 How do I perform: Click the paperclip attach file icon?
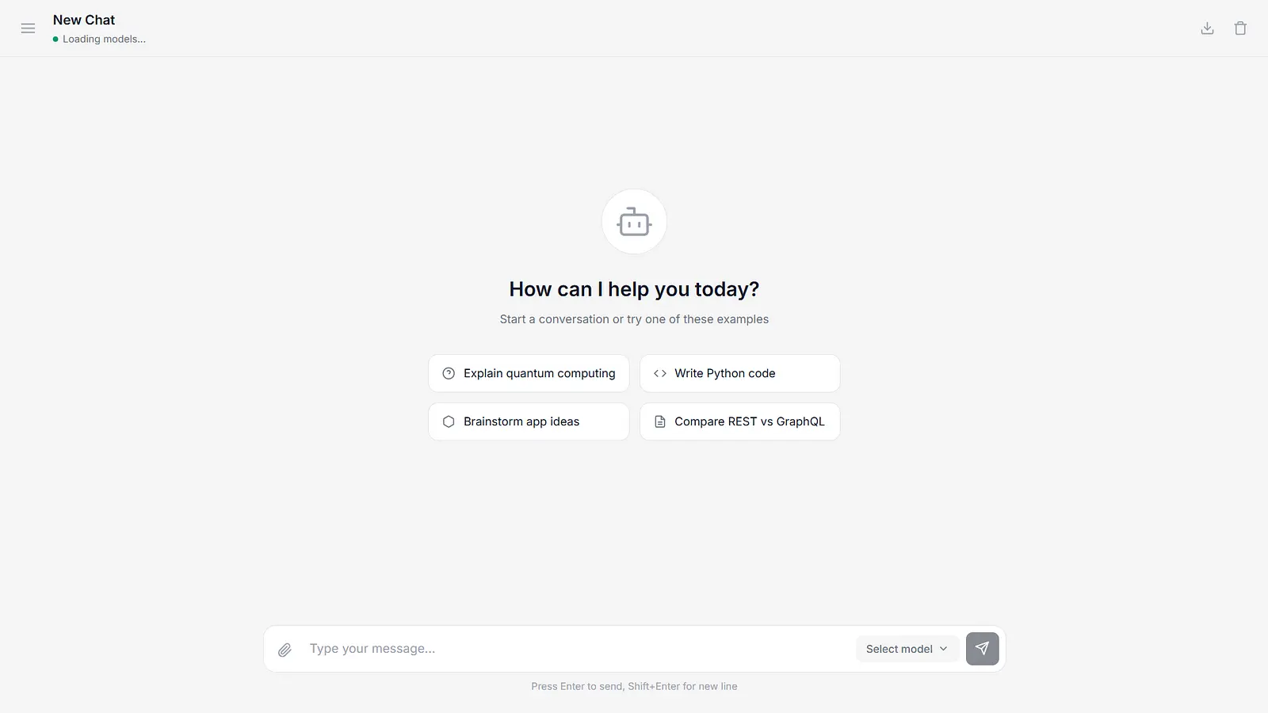click(x=285, y=650)
